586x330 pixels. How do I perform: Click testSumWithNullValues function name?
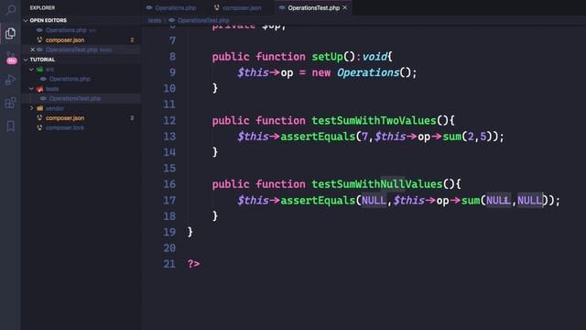[x=377, y=184]
